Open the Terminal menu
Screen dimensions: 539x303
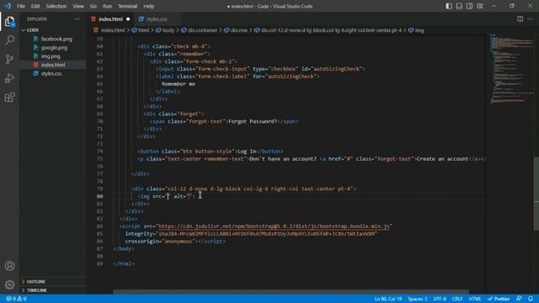[x=127, y=6]
